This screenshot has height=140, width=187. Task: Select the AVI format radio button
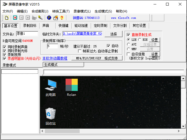128,44
